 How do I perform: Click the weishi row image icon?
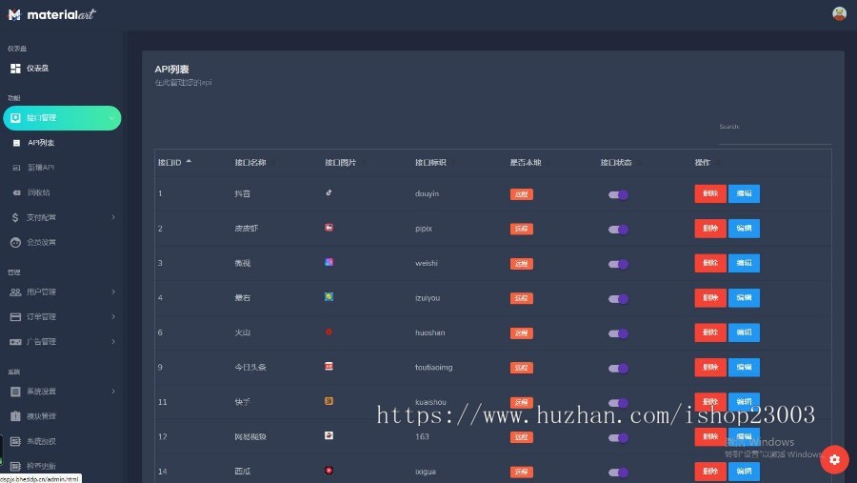(329, 262)
